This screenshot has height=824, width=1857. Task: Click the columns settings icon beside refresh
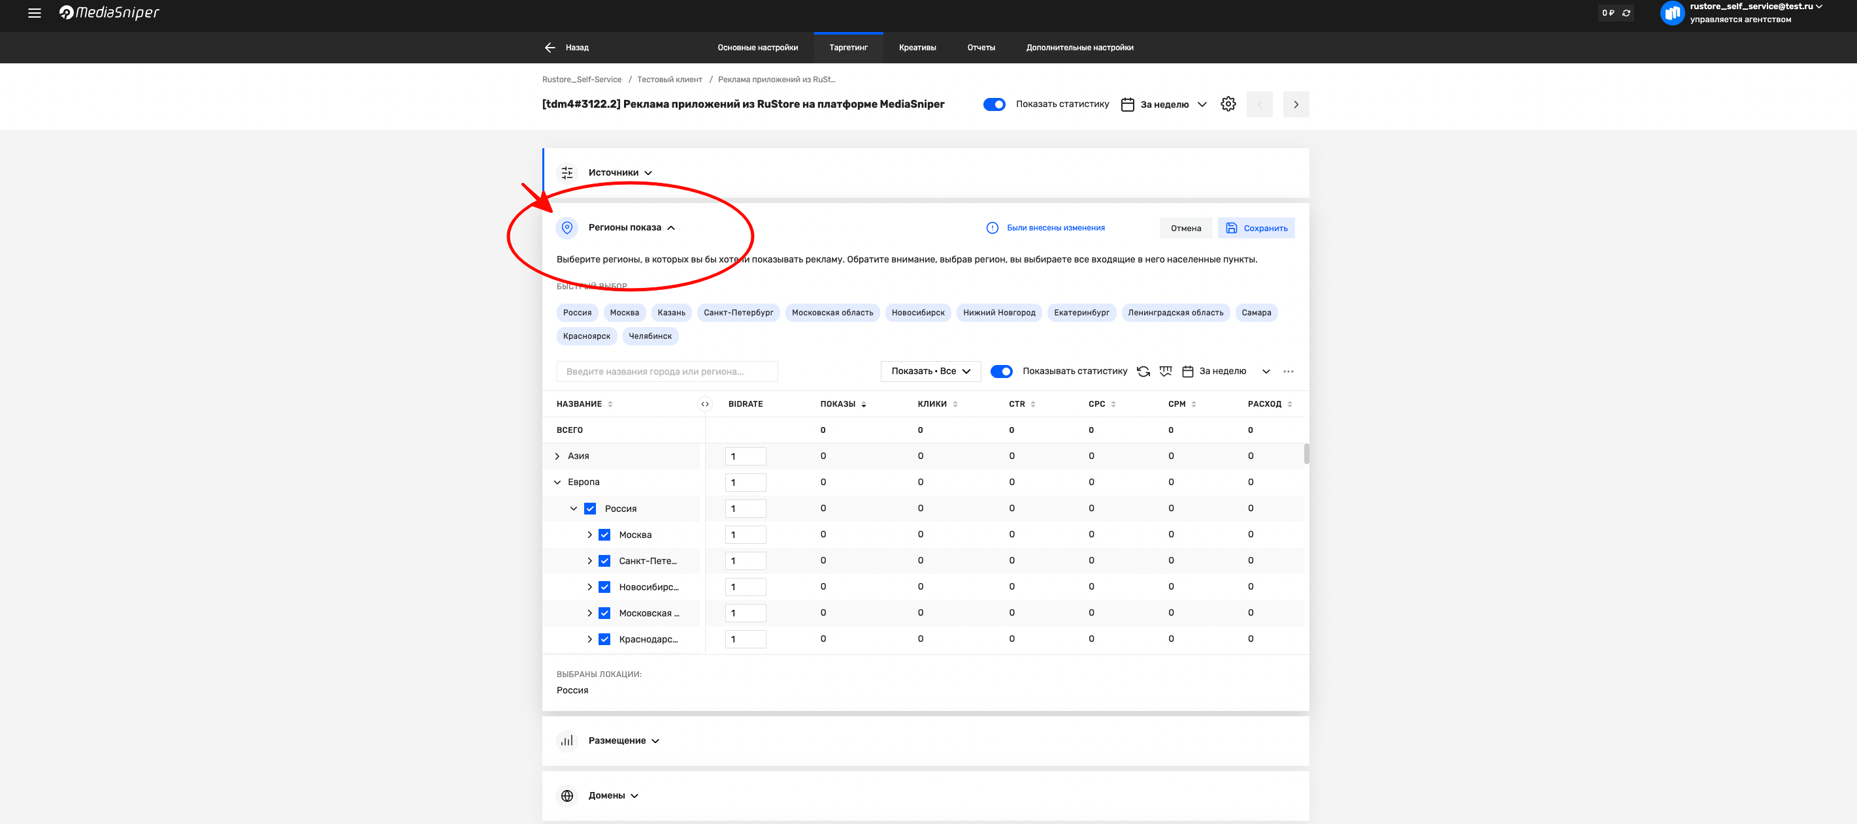(1166, 372)
